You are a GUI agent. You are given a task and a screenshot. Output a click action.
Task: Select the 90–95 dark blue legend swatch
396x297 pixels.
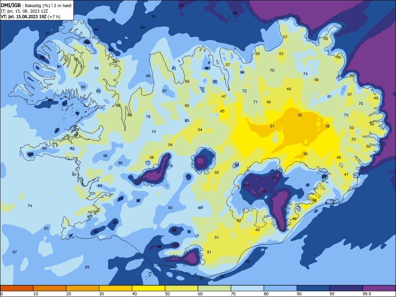pyautogui.click(x=313, y=288)
